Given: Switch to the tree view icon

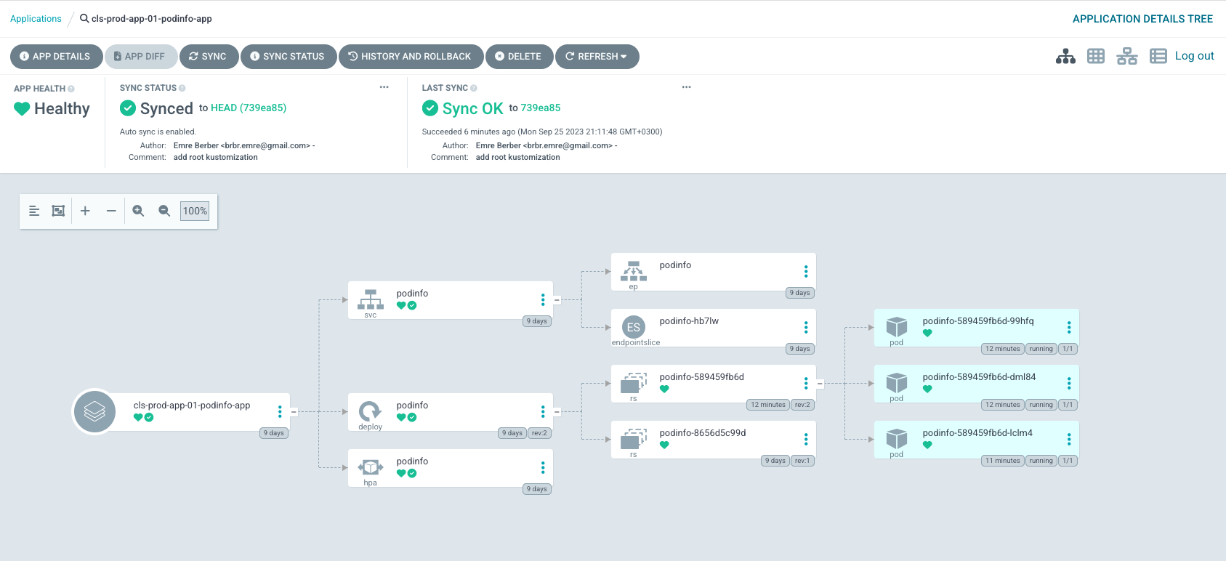Looking at the screenshot, I should click(1065, 56).
